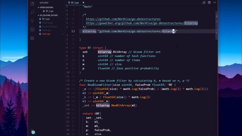Open the Source Control view
This screenshot has height=136, width=242.
tap(32, 21)
